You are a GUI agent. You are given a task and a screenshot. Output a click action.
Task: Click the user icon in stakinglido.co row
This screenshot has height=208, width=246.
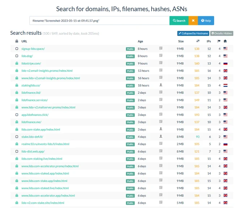point(161,85)
